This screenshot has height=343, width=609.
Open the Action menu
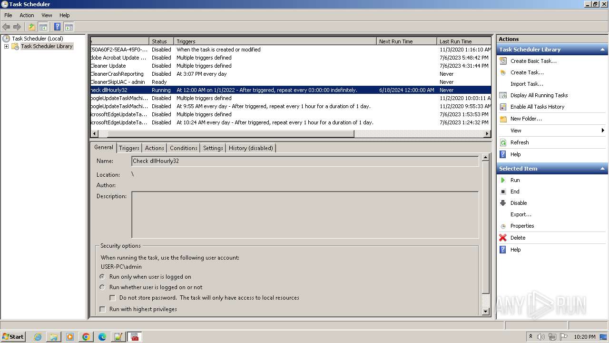click(27, 15)
